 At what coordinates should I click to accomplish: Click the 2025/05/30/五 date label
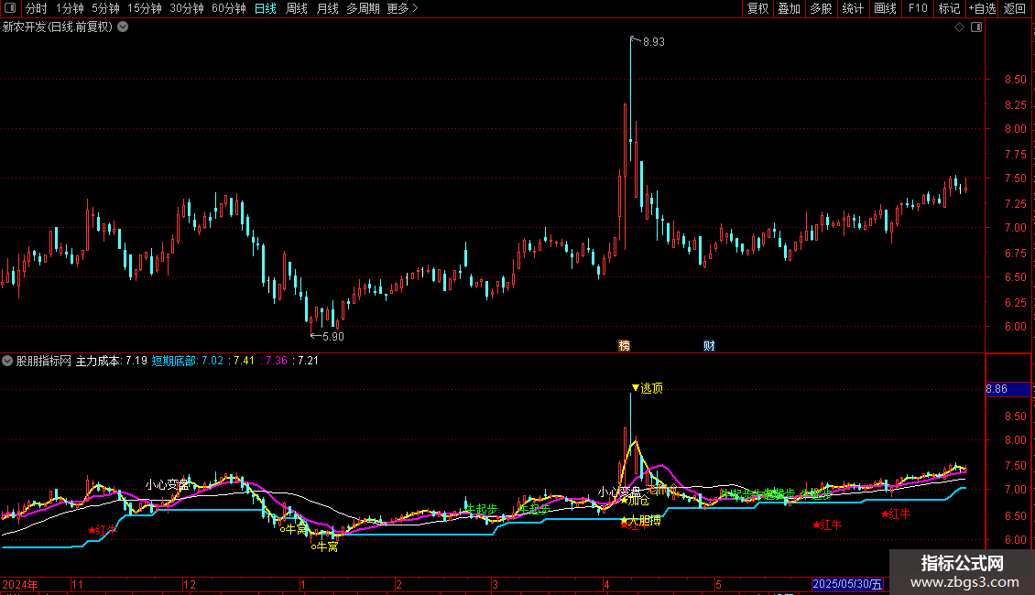click(847, 584)
